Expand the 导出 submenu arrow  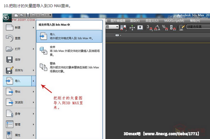tap(34, 92)
